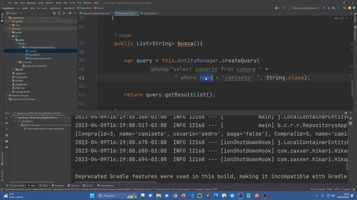Click Expand All icon in Project toolbar
The height and width of the screenshot is (200, 357).
[59, 13]
